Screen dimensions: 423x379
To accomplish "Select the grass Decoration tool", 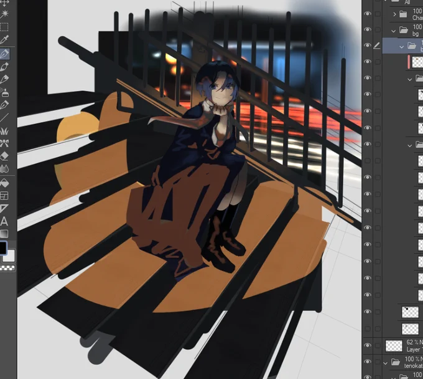I will tap(4, 131).
